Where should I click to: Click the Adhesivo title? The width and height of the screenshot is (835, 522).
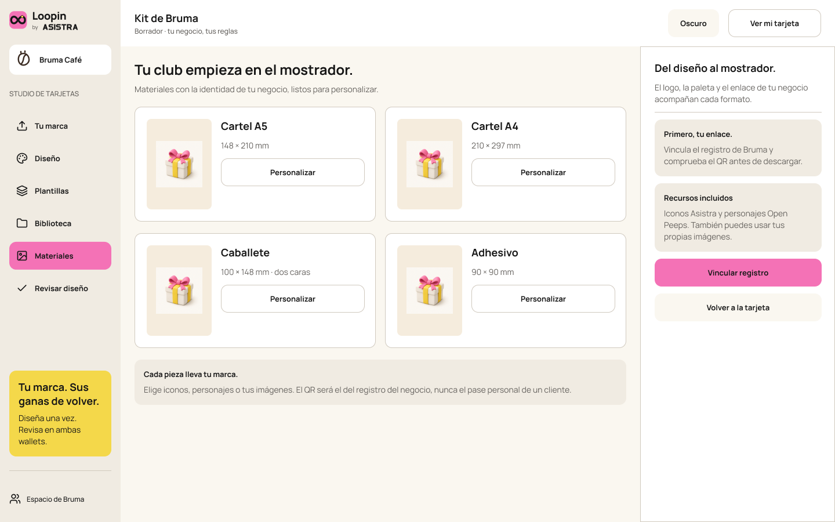(x=495, y=253)
